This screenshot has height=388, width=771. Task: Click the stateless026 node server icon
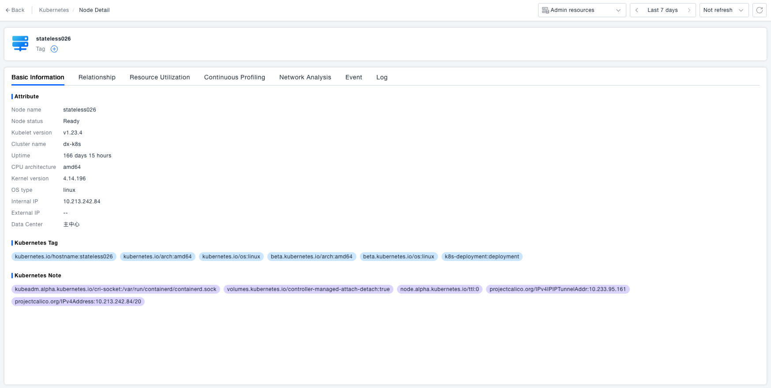click(x=20, y=43)
